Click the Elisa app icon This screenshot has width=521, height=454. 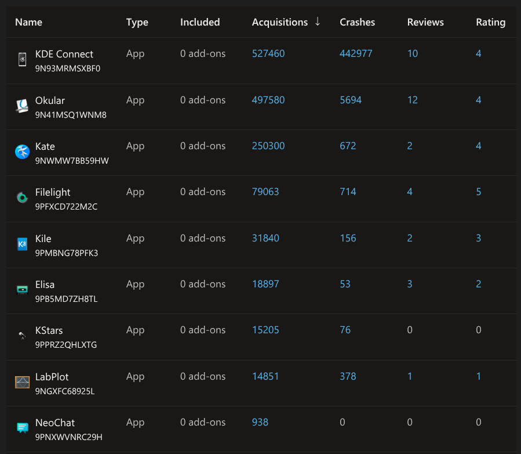coord(22,290)
